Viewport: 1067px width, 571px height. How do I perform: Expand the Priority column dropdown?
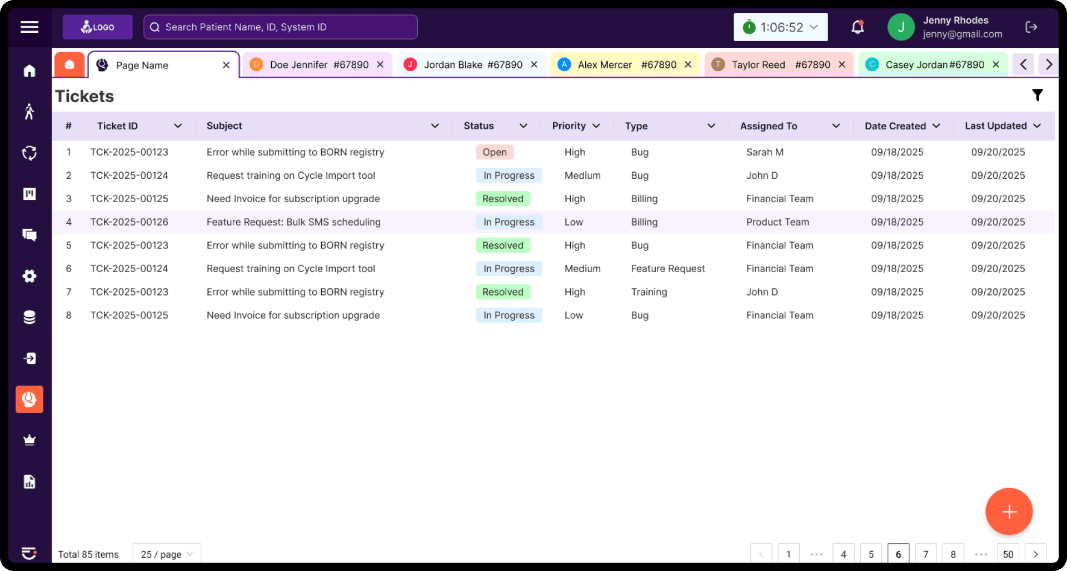click(597, 126)
